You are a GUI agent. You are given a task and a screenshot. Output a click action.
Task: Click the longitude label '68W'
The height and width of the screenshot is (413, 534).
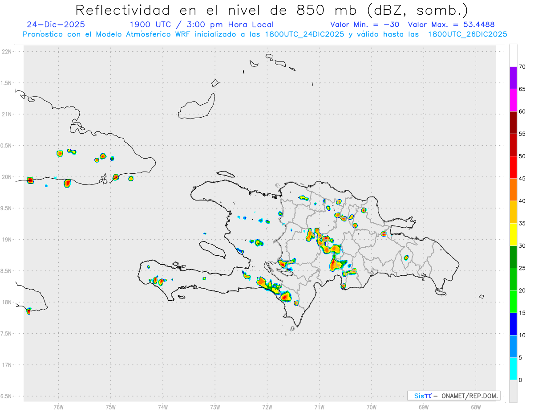(x=476, y=407)
